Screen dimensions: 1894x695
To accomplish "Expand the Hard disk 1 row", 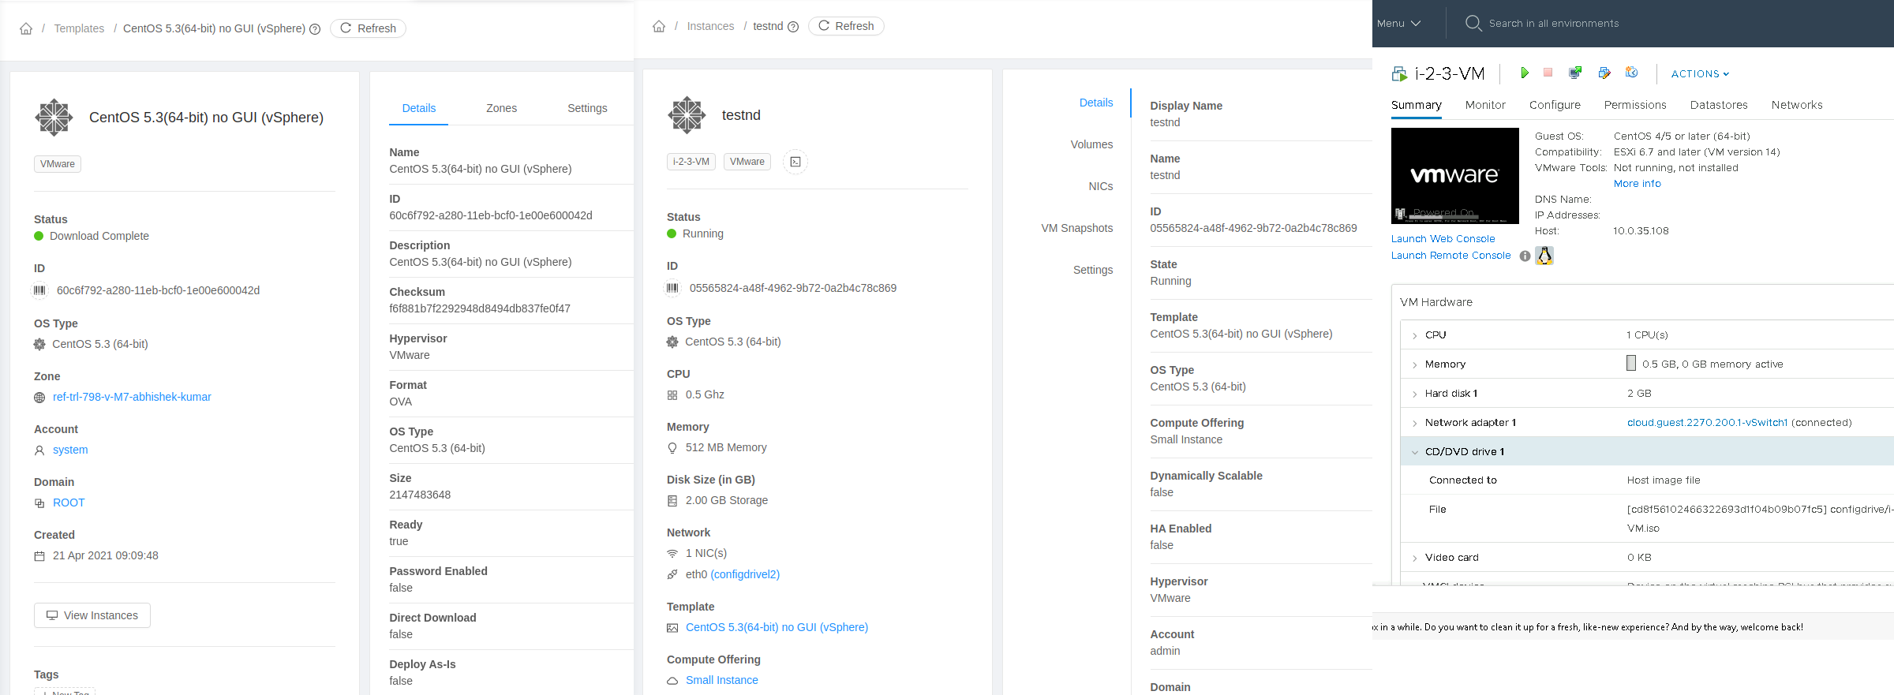I will pos(1414,394).
